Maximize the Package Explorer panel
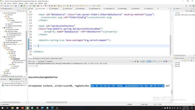The width and height of the screenshot is (195, 110). [26, 9]
